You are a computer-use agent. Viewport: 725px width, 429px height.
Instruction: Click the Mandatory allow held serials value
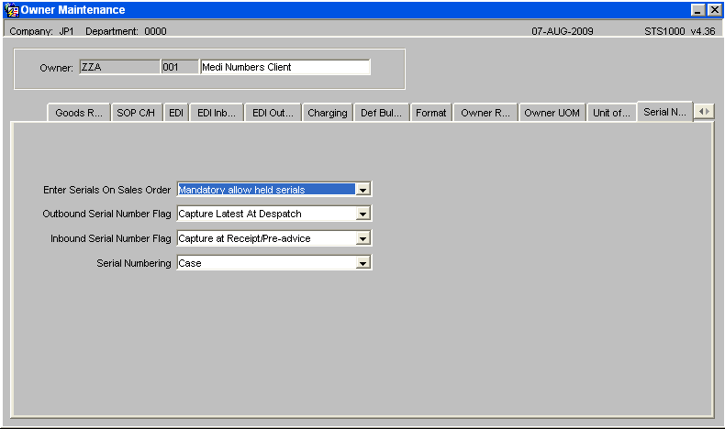266,190
